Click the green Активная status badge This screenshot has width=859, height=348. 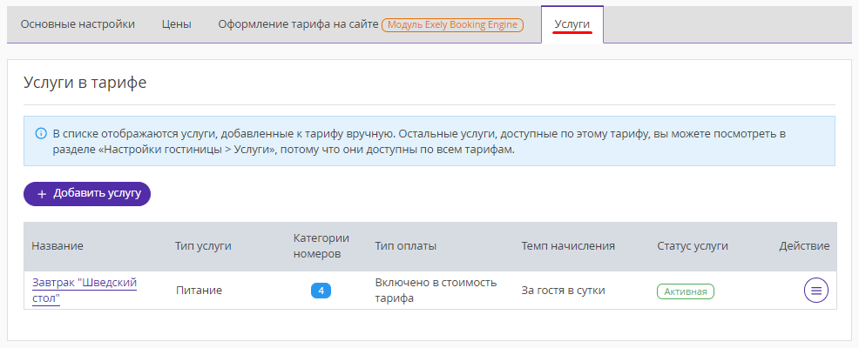pos(686,291)
